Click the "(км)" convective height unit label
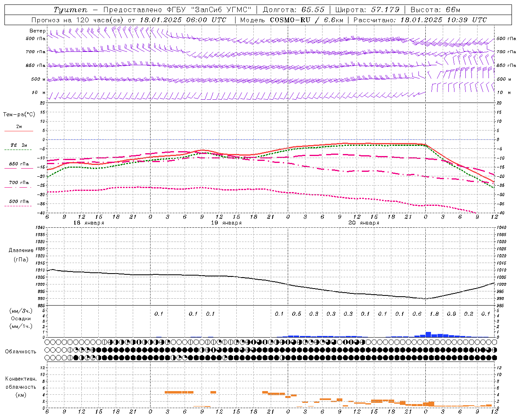 pyautogui.click(x=21, y=395)
